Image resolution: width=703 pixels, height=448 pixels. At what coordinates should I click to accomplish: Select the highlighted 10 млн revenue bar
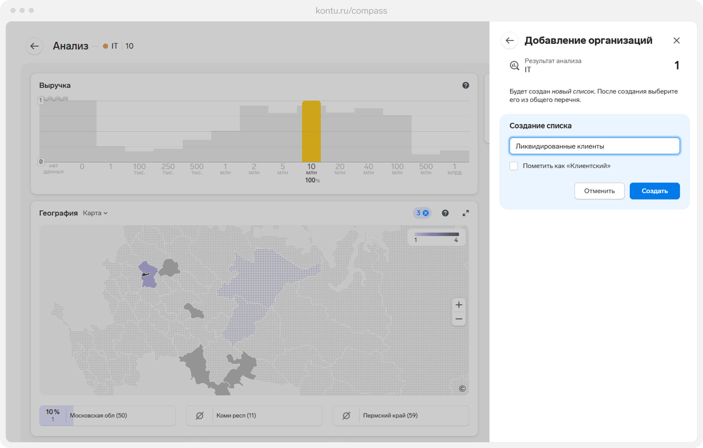(x=311, y=131)
